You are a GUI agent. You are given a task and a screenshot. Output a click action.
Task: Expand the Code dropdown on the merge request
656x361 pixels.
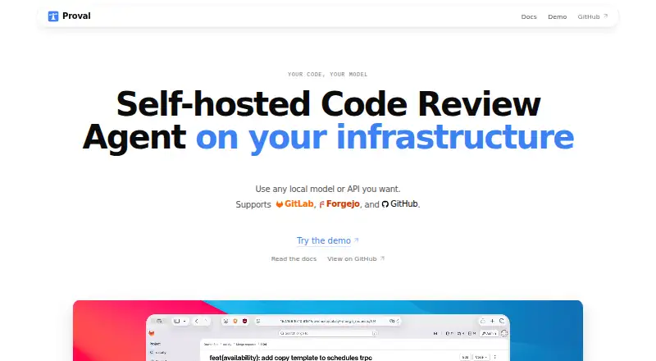pos(481,357)
